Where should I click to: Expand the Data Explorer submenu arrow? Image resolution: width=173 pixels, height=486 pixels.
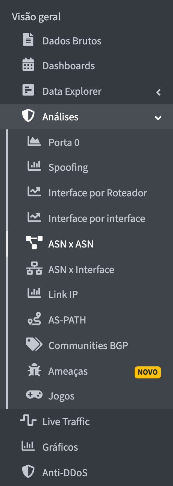click(x=158, y=92)
